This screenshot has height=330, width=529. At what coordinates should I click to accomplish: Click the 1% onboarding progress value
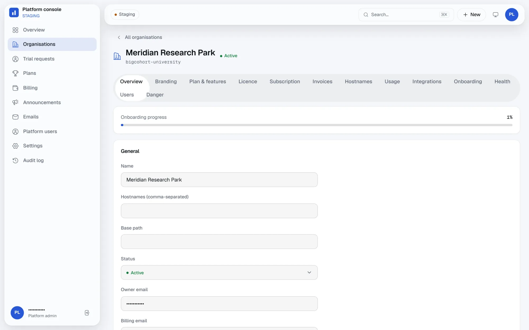509,117
